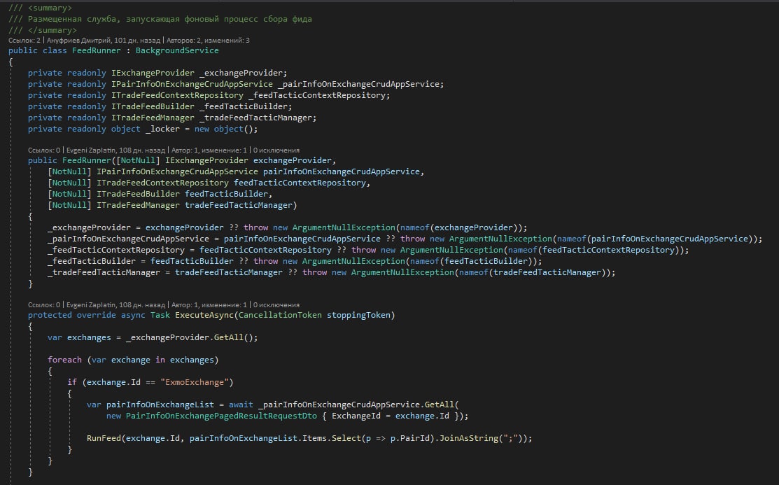Click 'Ссылок: 0' above the FeedRunner constructor
This screenshot has height=485, width=779.
click(43, 150)
